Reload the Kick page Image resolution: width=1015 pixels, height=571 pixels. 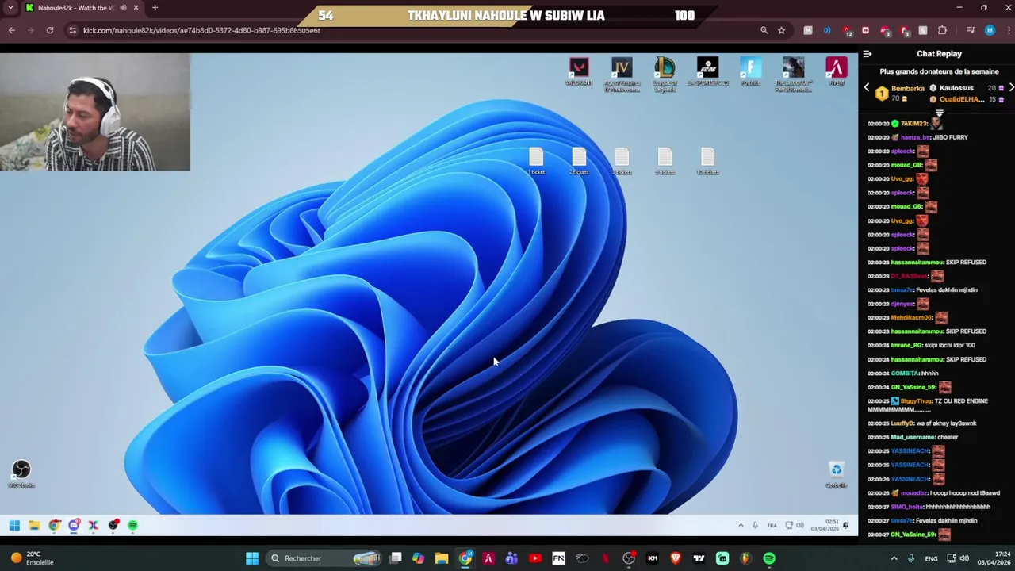click(x=49, y=30)
